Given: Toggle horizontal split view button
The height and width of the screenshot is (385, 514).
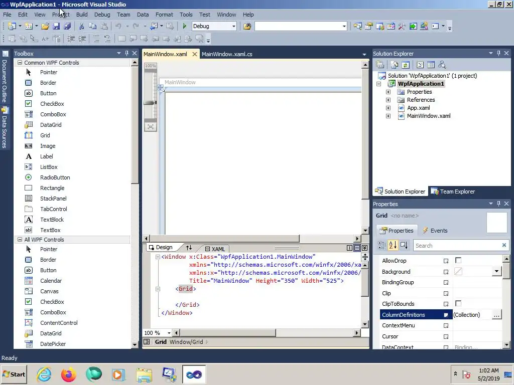Looking at the screenshot, I should pyautogui.click(x=357, y=248).
